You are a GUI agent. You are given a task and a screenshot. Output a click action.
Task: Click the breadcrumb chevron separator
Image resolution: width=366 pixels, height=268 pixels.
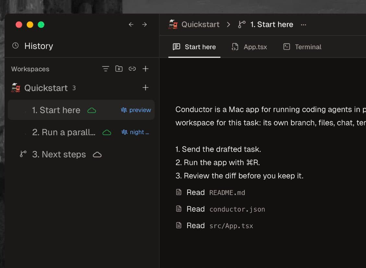[228, 25]
